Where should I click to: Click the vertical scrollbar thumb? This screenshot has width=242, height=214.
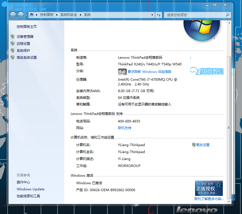(x=229, y=128)
